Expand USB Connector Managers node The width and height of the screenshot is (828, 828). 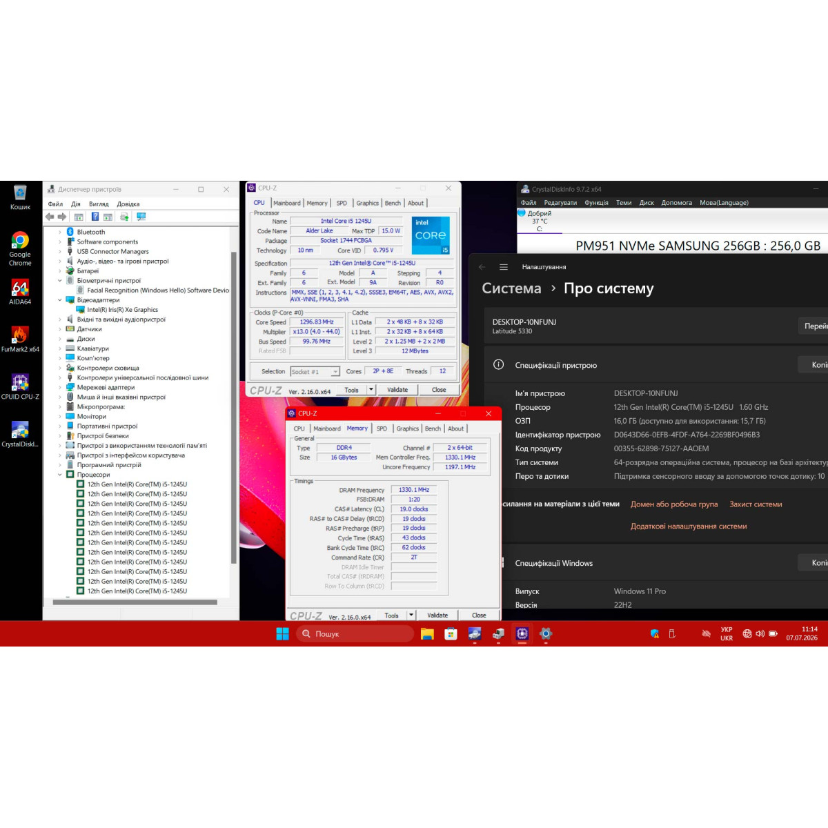coord(60,251)
